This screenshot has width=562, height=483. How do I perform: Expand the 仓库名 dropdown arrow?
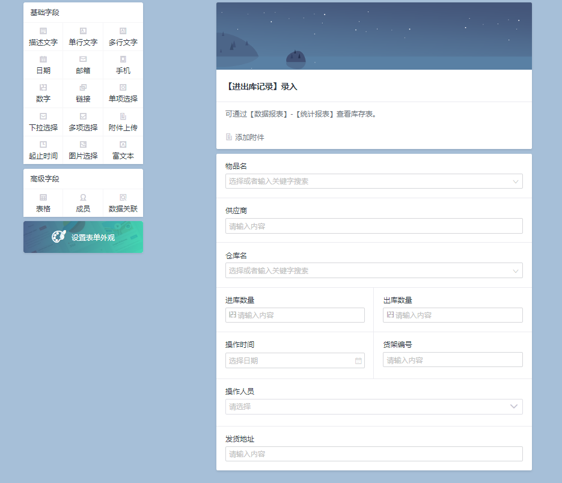[515, 271]
